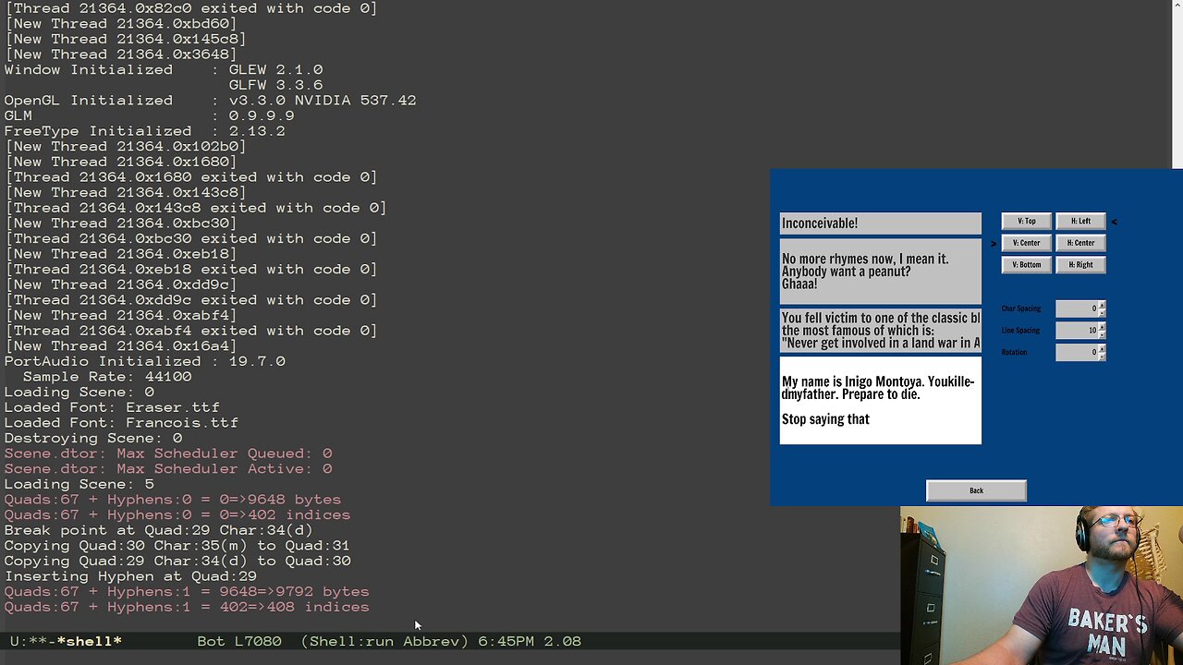Click the Line Spacing value field
The image size is (1183, 665).
[x=1077, y=330]
